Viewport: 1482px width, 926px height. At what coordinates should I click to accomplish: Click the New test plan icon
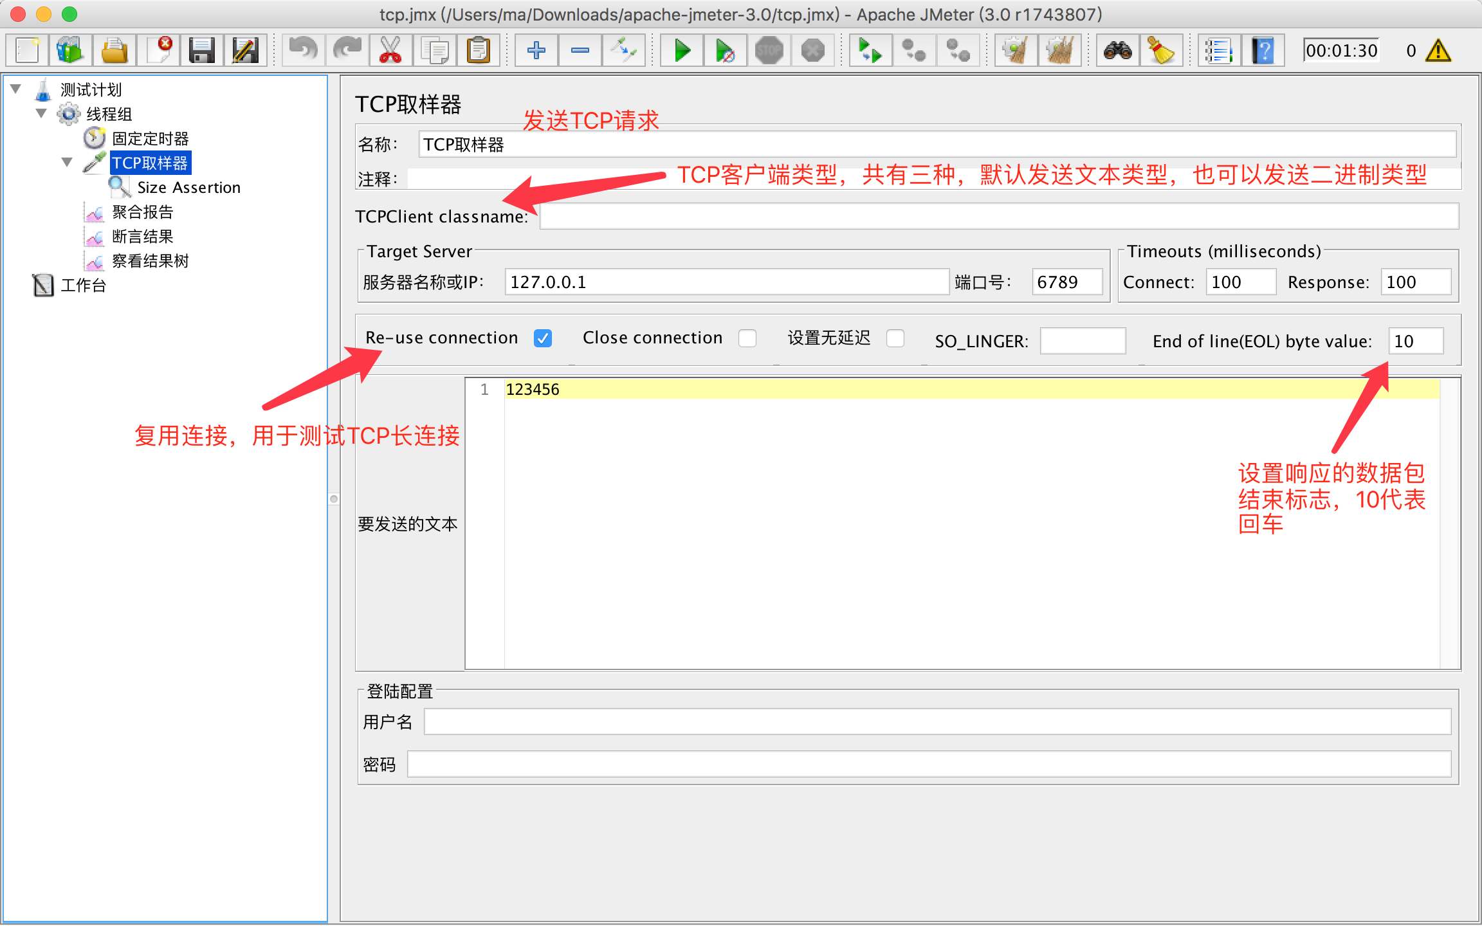28,50
